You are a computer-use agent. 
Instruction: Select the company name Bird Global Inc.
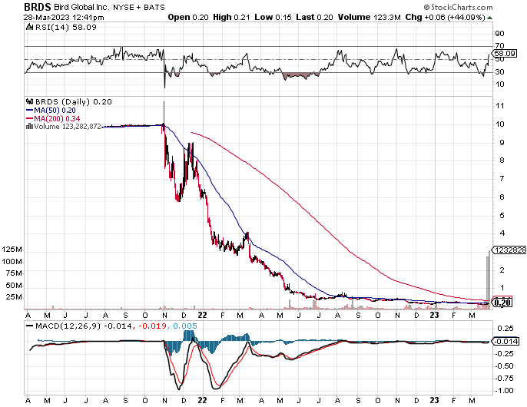[x=81, y=7]
